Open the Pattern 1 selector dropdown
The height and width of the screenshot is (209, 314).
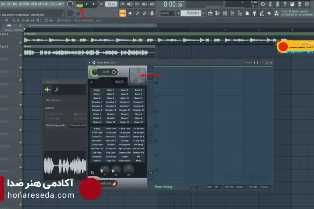coord(193,13)
